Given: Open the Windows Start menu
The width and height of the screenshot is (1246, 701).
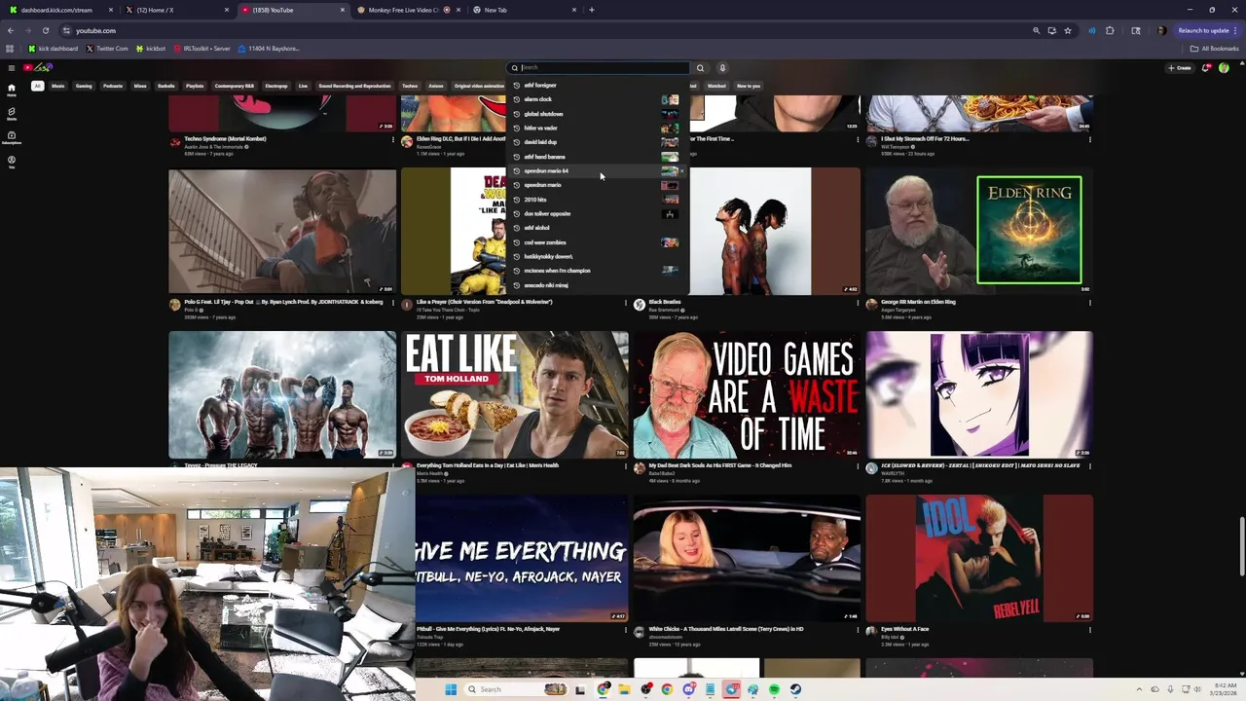Looking at the screenshot, I should [451, 689].
